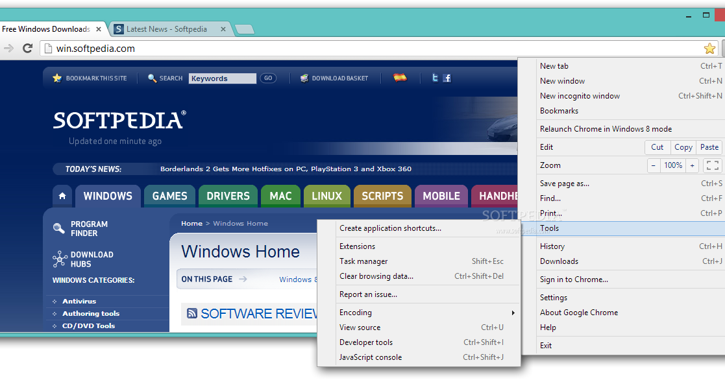Open a new tab with the tab button
The width and height of the screenshot is (725, 380).
(245, 30)
